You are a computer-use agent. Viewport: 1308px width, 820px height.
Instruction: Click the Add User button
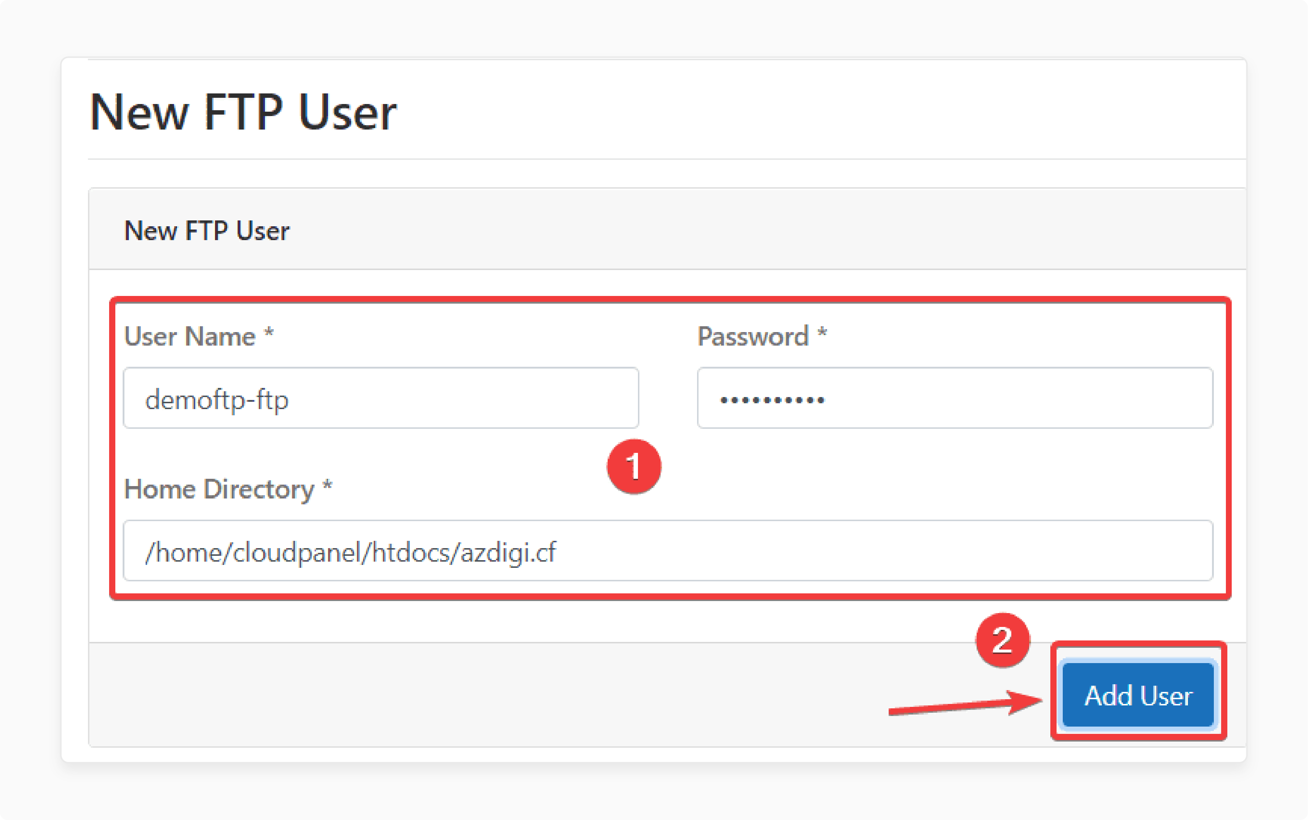[x=1138, y=695]
